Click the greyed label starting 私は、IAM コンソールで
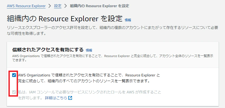The width and height of the screenshot is (225, 108). pyautogui.click(x=89, y=95)
